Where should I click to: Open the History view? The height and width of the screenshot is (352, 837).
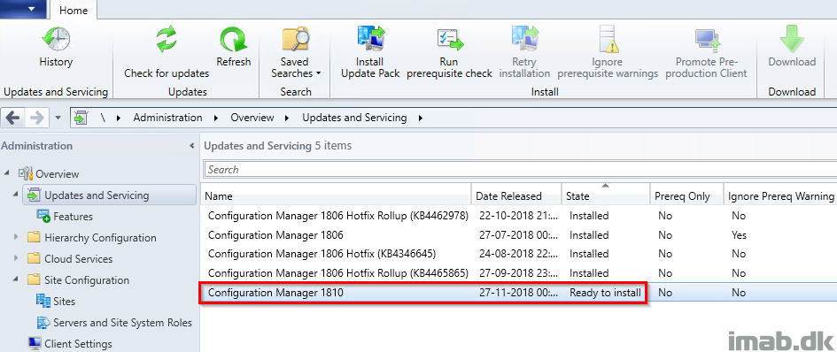pyautogui.click(x=56, y=47)
